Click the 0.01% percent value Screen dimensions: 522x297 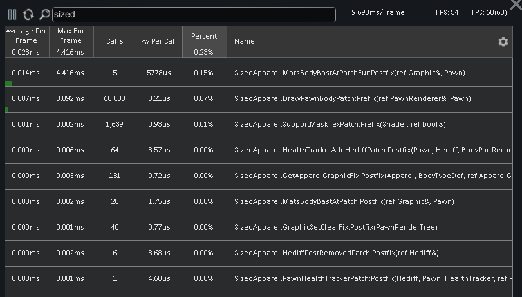point(203,124)
